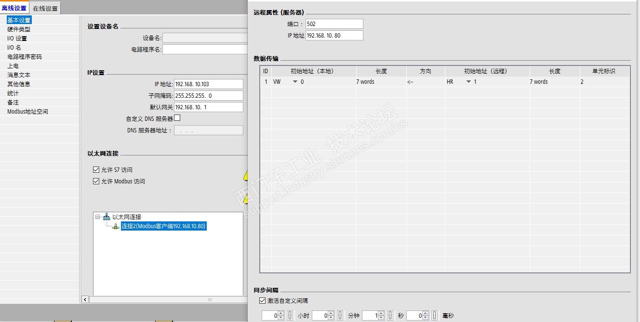This screenshot has height=322, width=640.
Task: Open the HR remote address type dropdown
Action: coord(468,82)
